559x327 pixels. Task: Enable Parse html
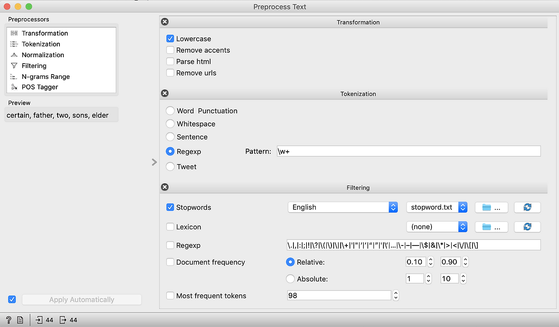(170, 61)
